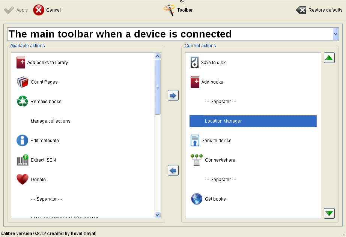
Task: Click Restore defaults button
Action: coord(319,10)
